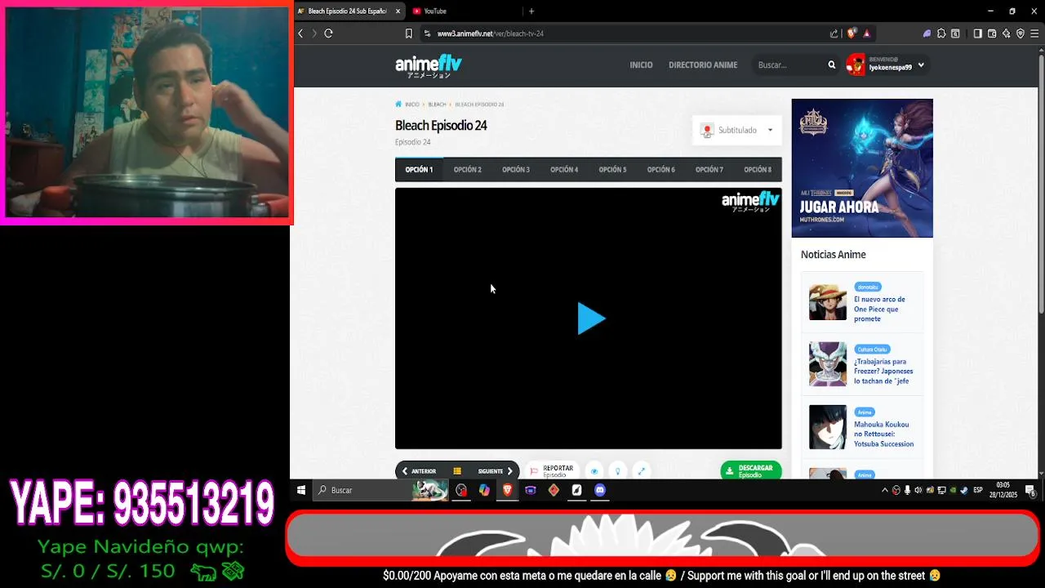Click the address bar URL

tap(490, 33)
